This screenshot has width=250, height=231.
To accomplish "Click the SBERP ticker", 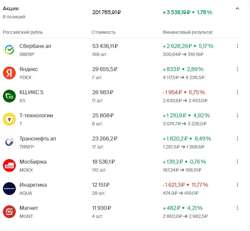I will 27,54.
